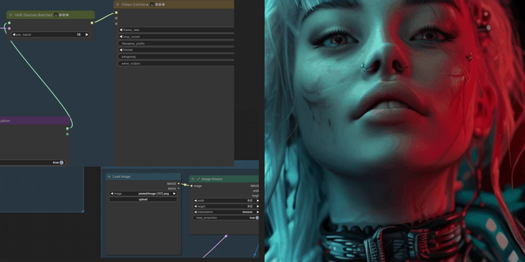Decrease height in Image Resize
The width and height of the screenshot is (525, 262).
[x=195, y=206]
